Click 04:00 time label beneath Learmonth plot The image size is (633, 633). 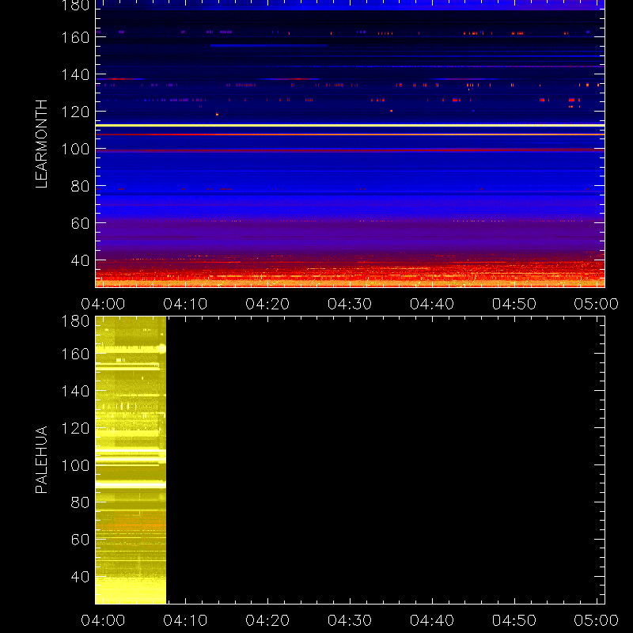(103, 304)
